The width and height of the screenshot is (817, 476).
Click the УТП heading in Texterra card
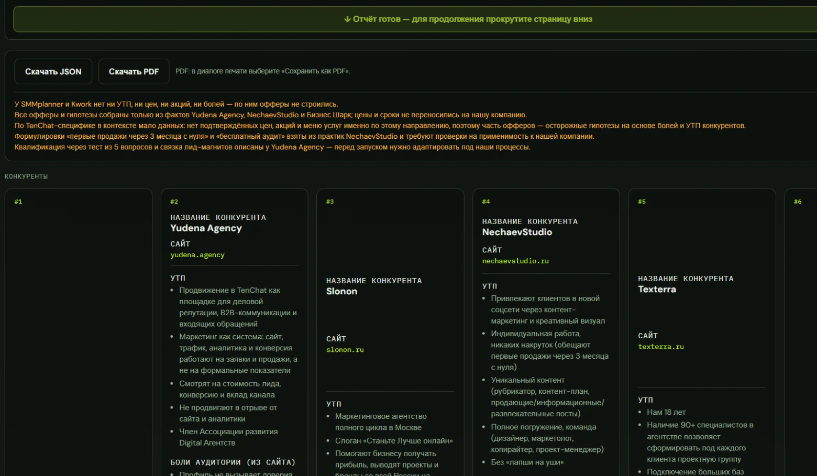coord(645,400)
